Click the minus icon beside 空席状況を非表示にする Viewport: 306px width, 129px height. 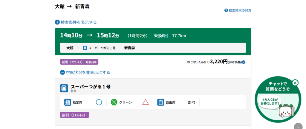(62, 72)
